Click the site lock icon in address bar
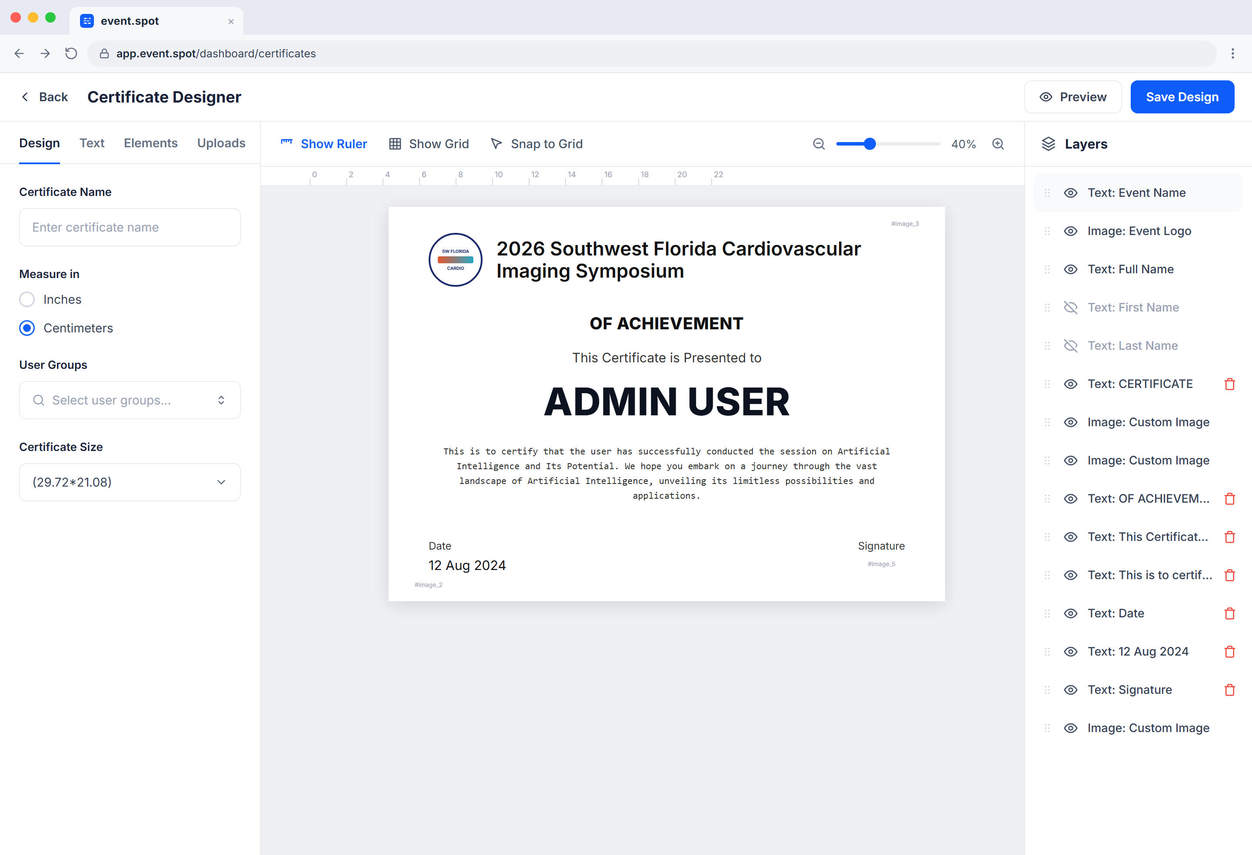 click(x=104, y=53)
